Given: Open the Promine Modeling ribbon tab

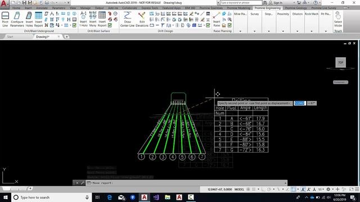Looking at the screenshot, I should (x=238, y=8).
